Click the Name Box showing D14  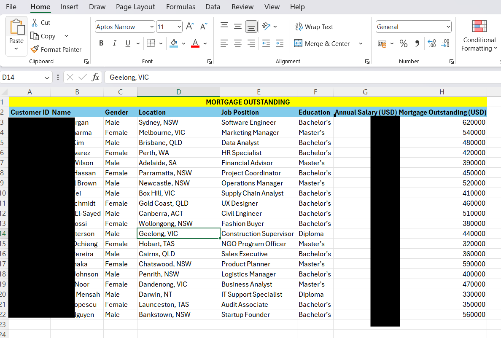point(22,77)
